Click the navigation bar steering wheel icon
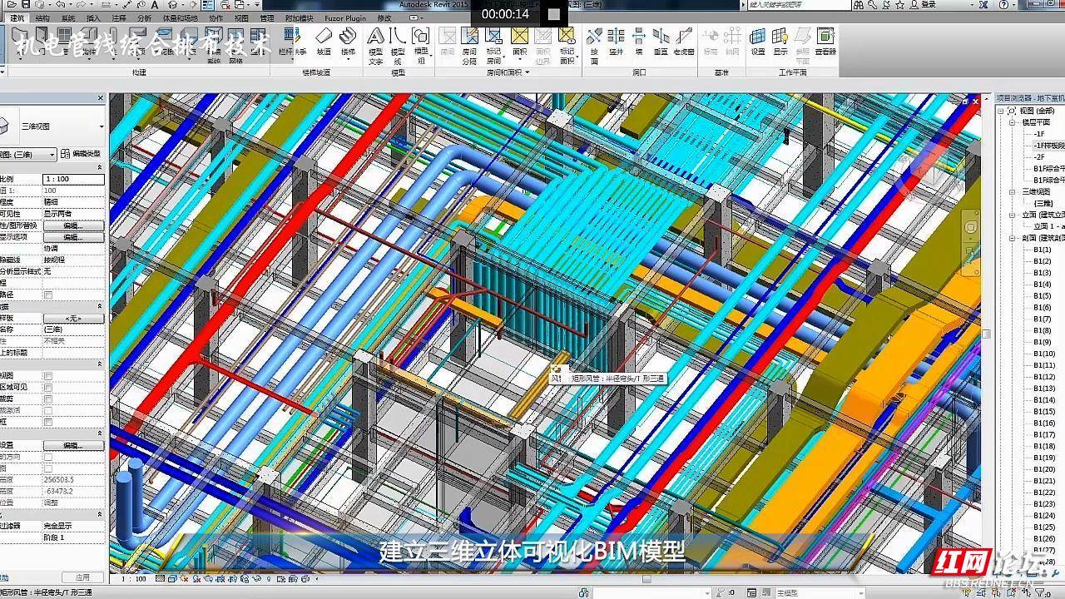Viewport: 1065px width, 599px height. click(x=971, y=227)
